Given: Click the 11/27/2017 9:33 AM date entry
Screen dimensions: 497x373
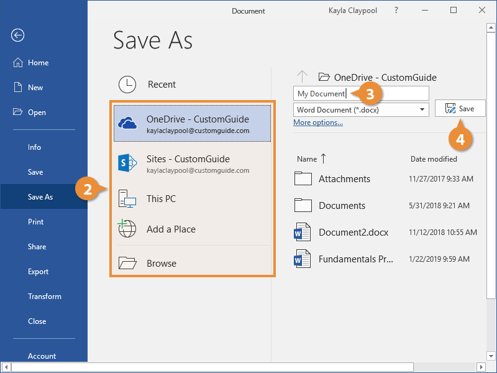Looking at the screenshot, I should click(441, 179).
